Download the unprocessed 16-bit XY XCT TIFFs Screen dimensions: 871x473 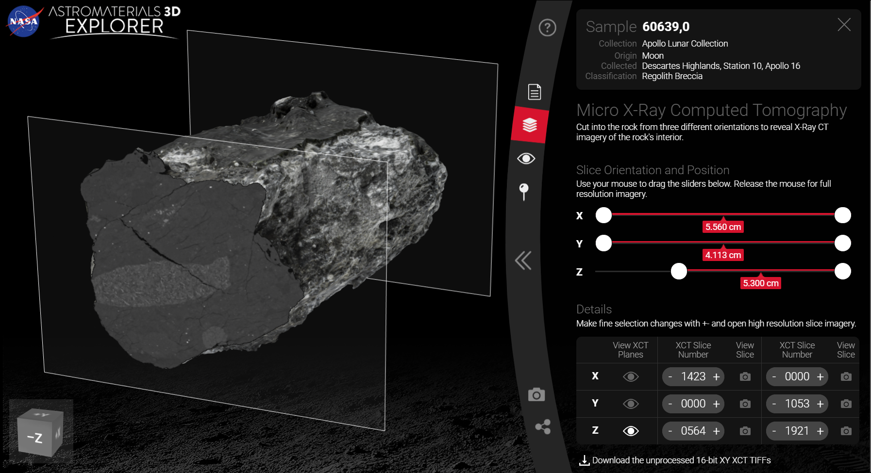point(675,460)
